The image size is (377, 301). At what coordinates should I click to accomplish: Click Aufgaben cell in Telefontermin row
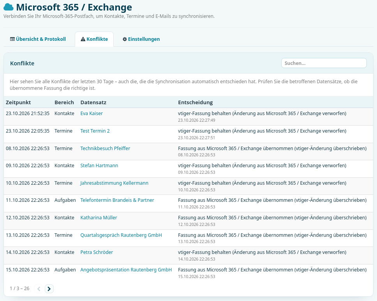coord(65,200)
